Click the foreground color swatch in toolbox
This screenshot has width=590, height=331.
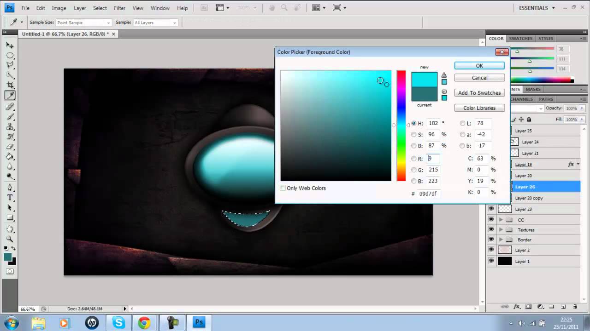click(8, 257)
